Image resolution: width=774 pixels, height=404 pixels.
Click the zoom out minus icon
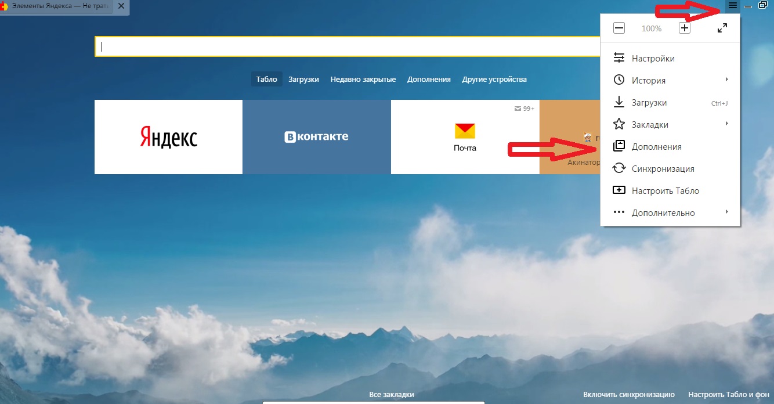[619, 28]
